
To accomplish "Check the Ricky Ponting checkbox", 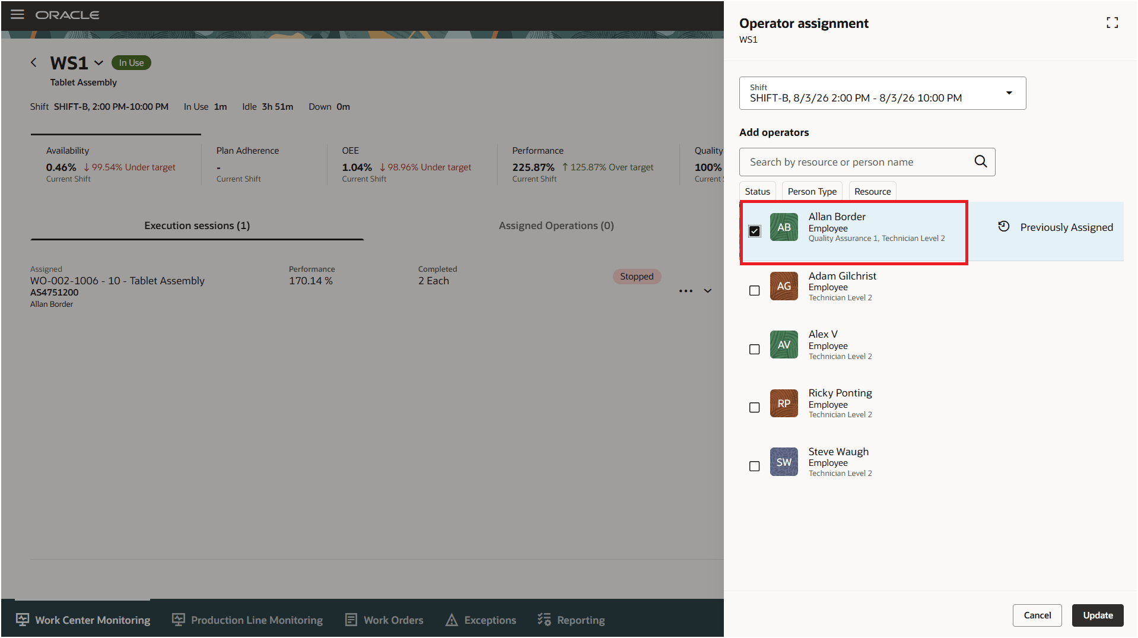I will coord(754,407).
